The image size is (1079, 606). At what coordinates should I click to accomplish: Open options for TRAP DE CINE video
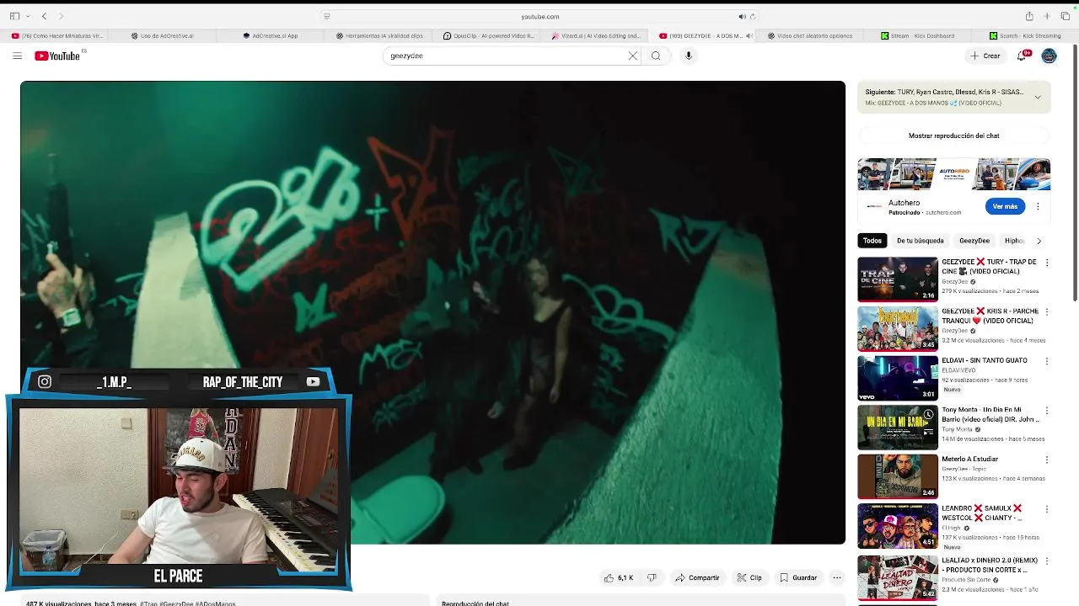pos(1047,263)
